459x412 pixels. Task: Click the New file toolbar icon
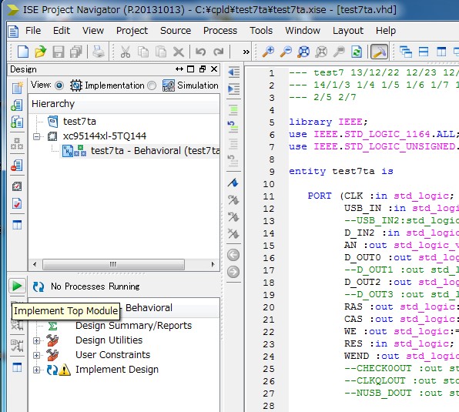(23, 52)
